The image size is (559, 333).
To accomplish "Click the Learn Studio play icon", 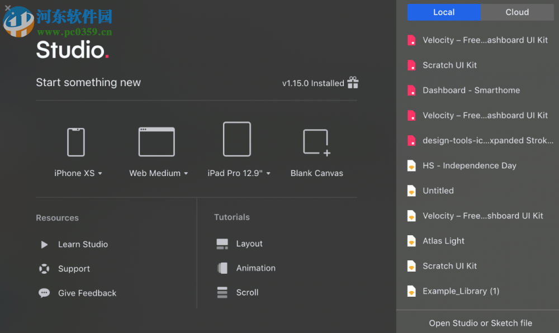I will click(x=44, y=244).
